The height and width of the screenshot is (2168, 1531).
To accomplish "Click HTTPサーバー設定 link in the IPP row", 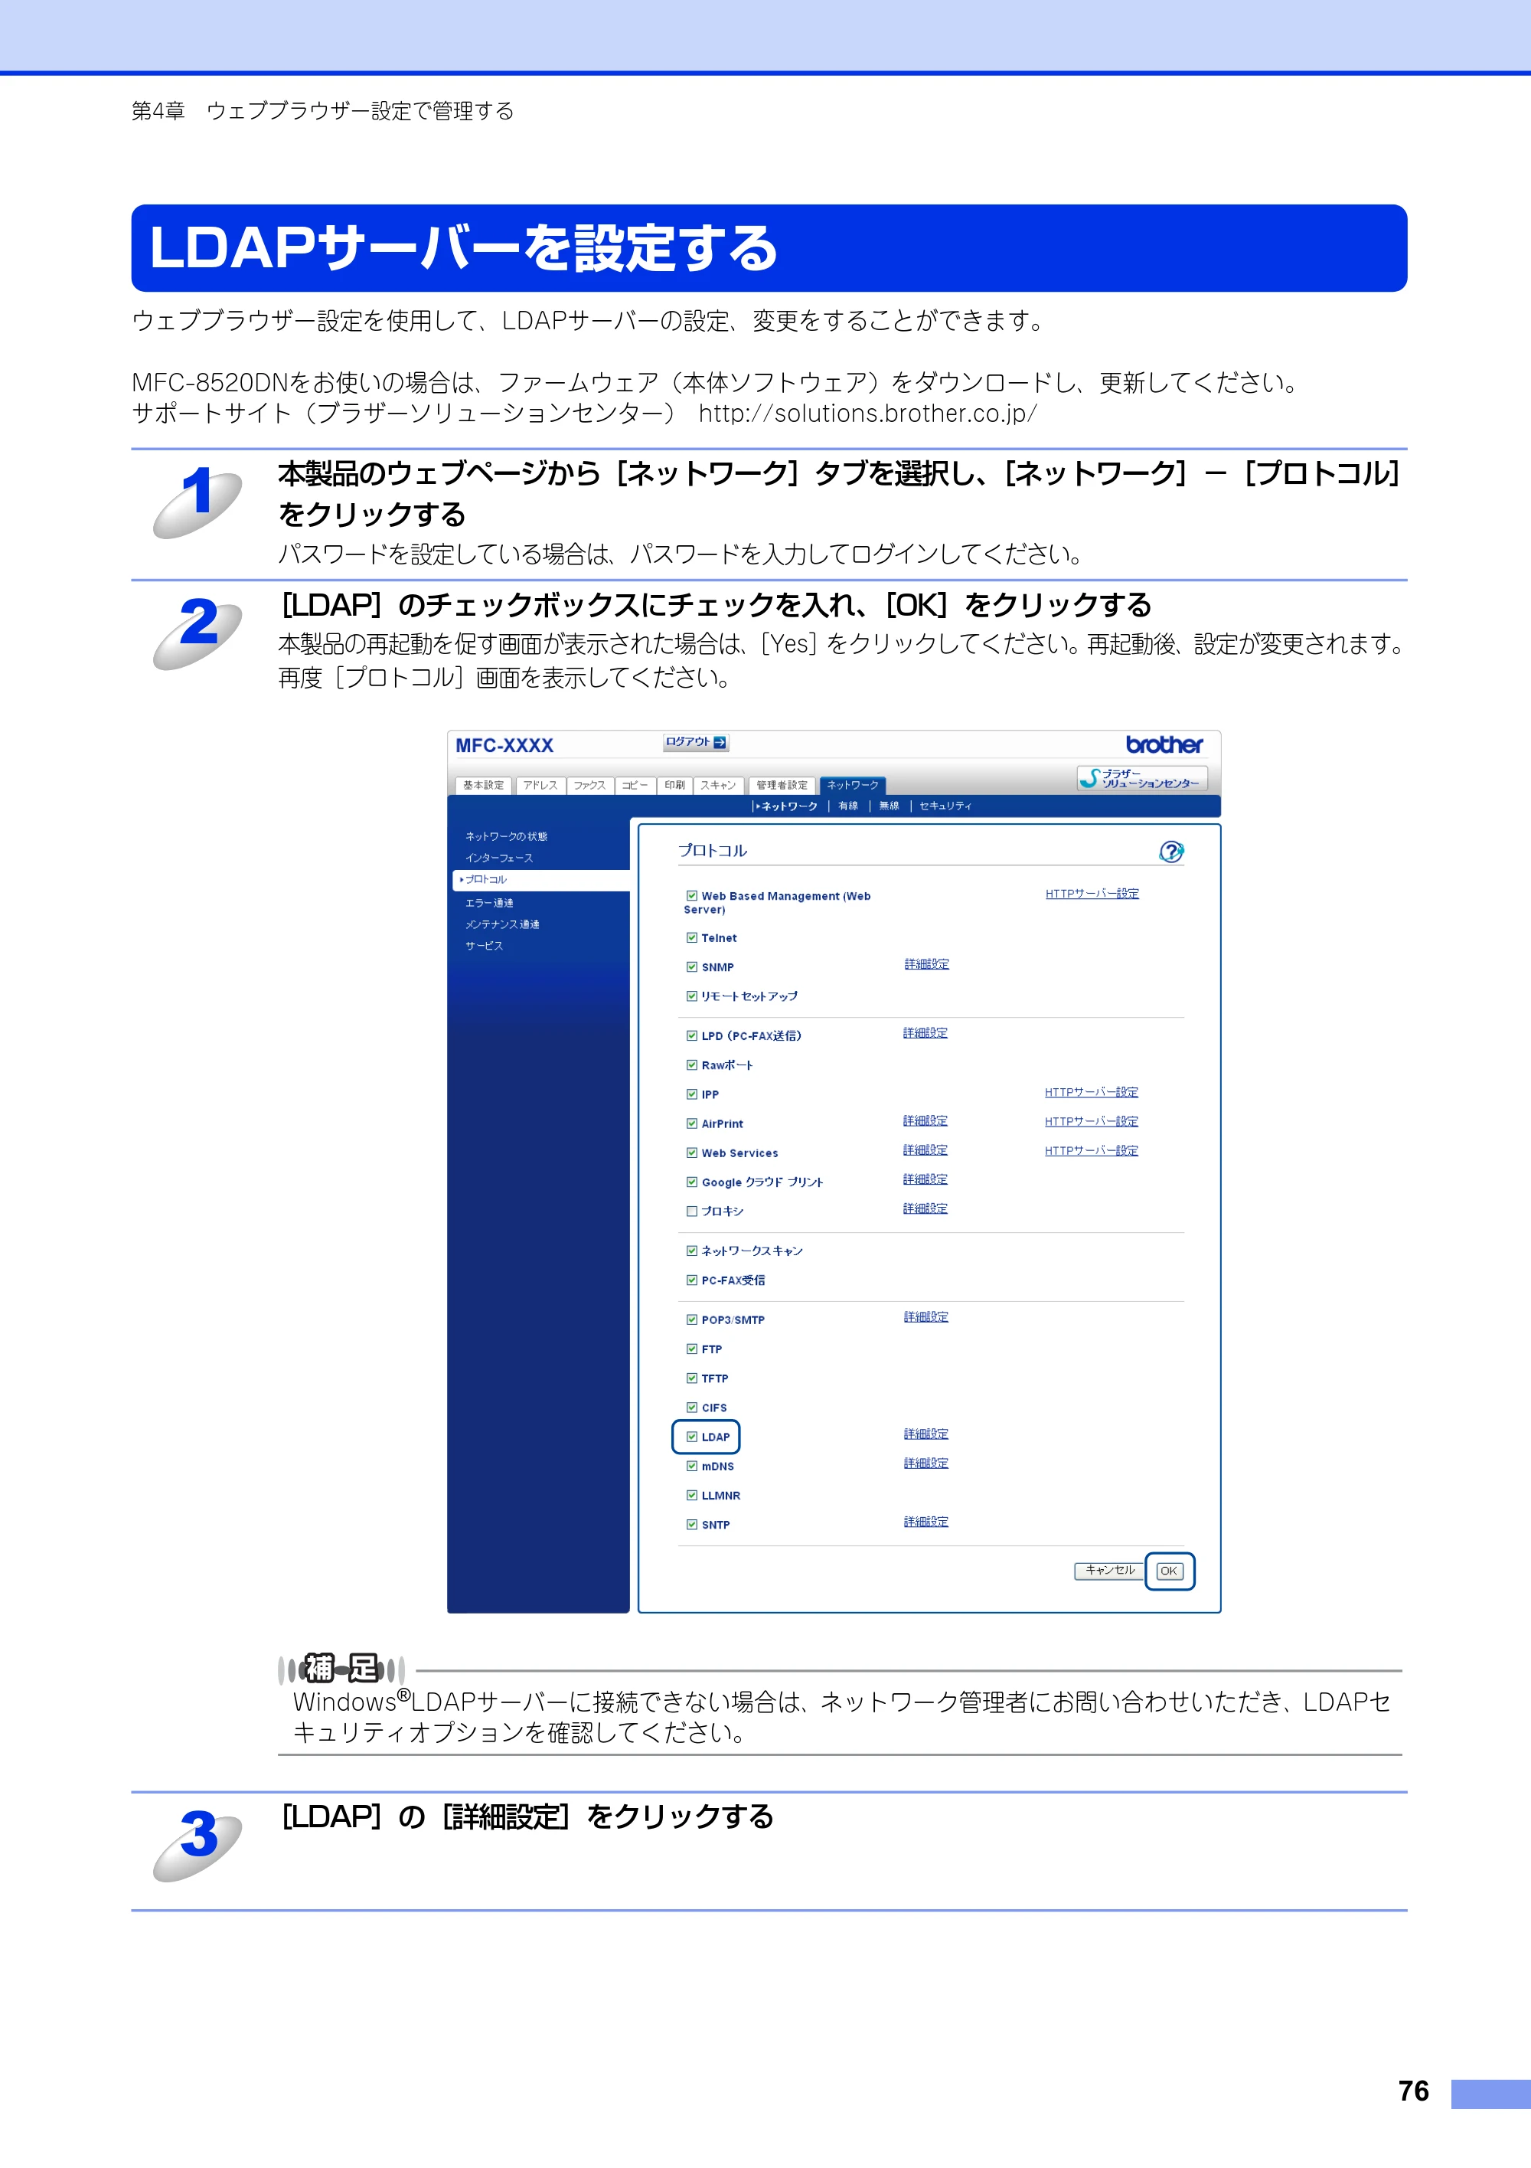I will coord(1091,1093).
